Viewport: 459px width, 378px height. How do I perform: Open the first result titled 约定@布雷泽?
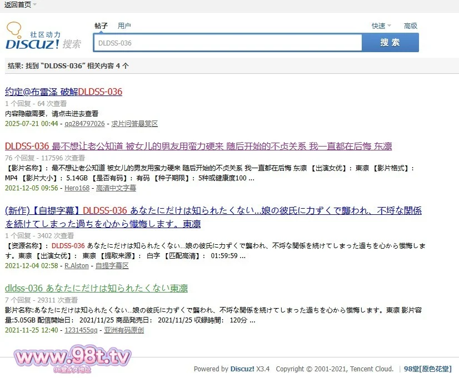click(x=63, y=92)
